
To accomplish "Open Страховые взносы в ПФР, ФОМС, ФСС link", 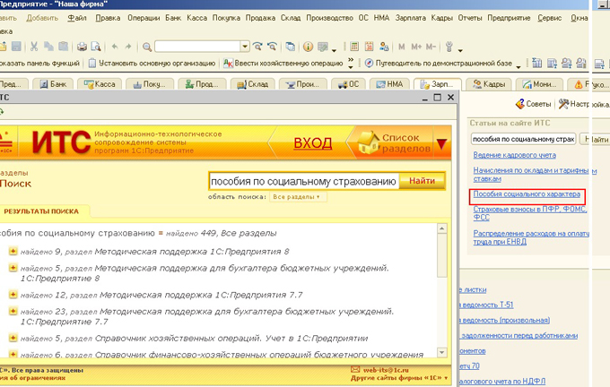I will pyautogui.click(x=530, y=213).
